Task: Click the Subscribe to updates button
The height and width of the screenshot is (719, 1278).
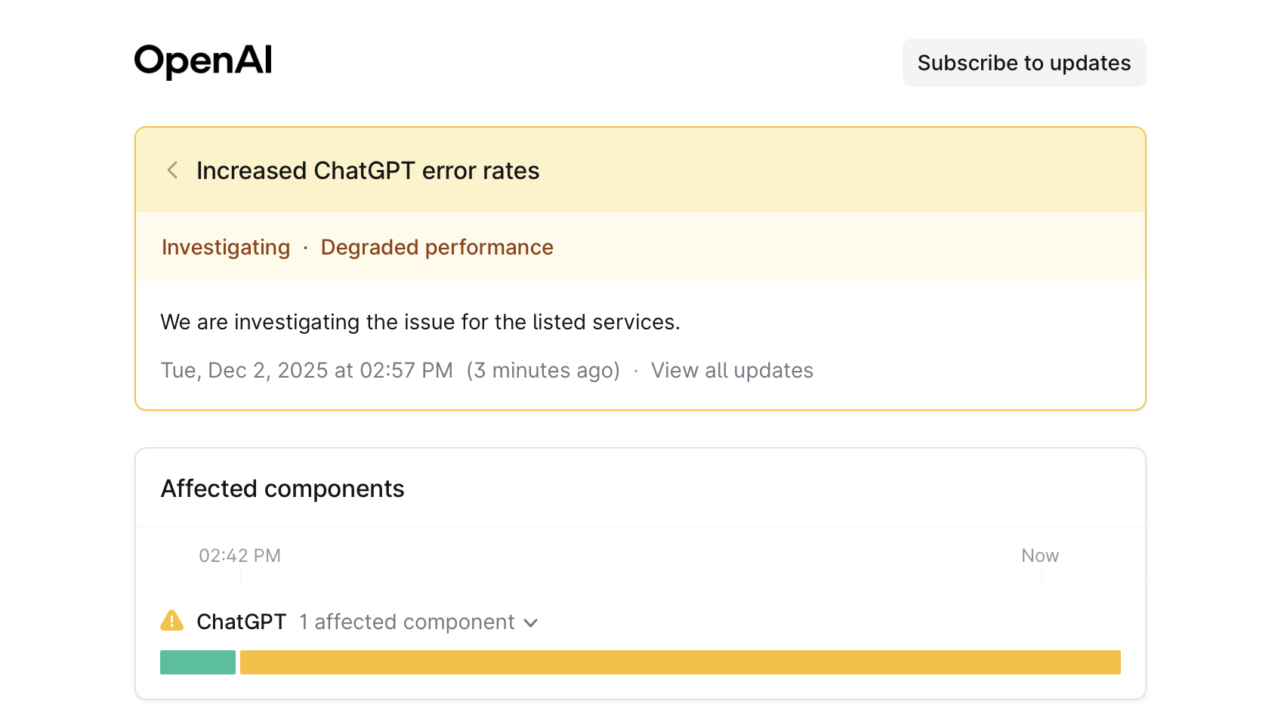Action: click(1023, 63)
